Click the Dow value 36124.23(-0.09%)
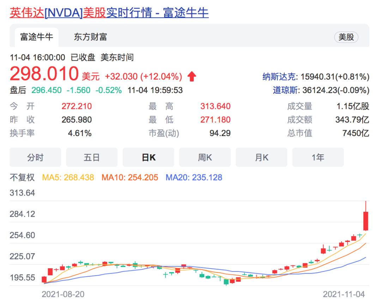The width and height of the screenshot is (381, 301). tap(336, 90)
